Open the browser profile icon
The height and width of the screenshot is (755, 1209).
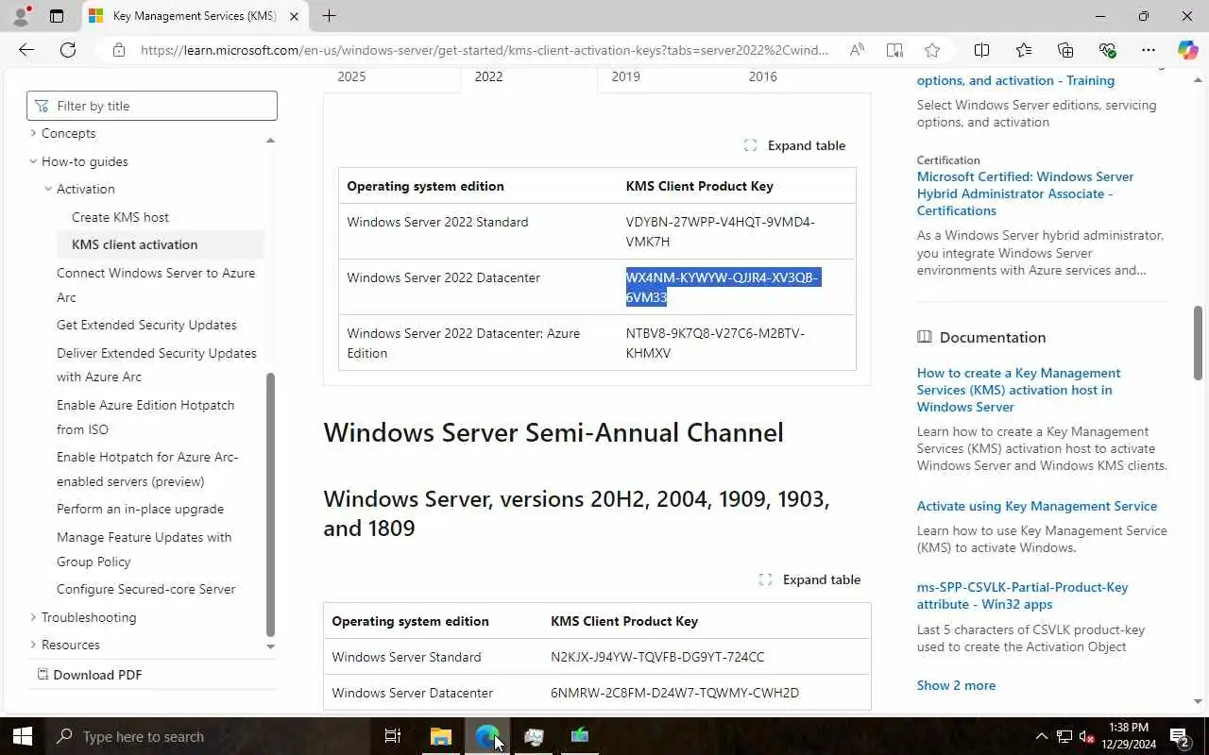point(21,16)
